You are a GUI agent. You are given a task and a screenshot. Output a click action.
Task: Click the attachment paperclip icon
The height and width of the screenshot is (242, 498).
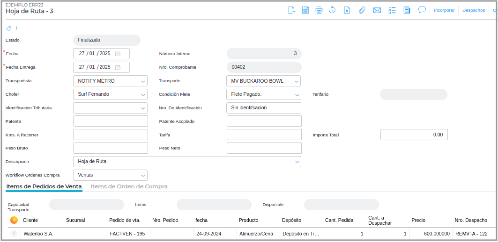(x=362, y=10)
